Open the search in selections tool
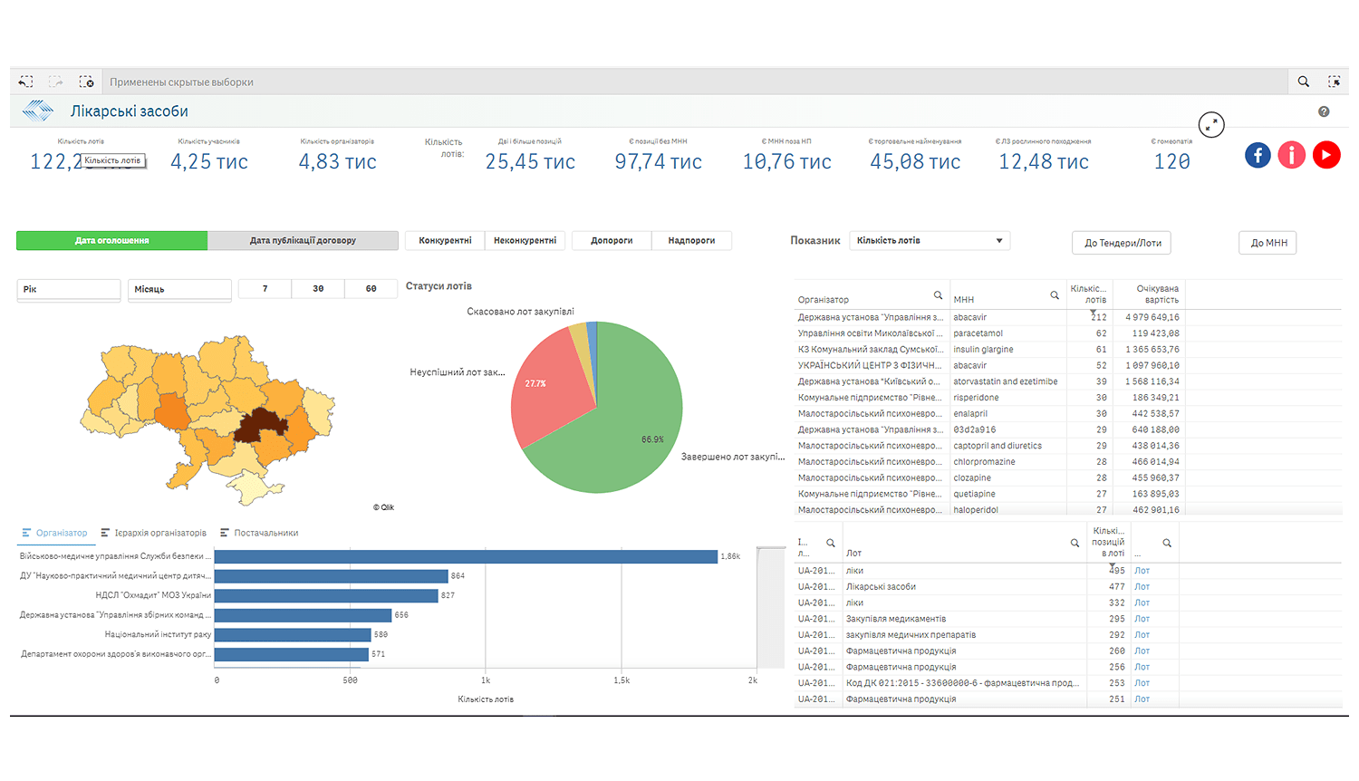This screenshot has height=781, width=1359. pos(1303,81)
